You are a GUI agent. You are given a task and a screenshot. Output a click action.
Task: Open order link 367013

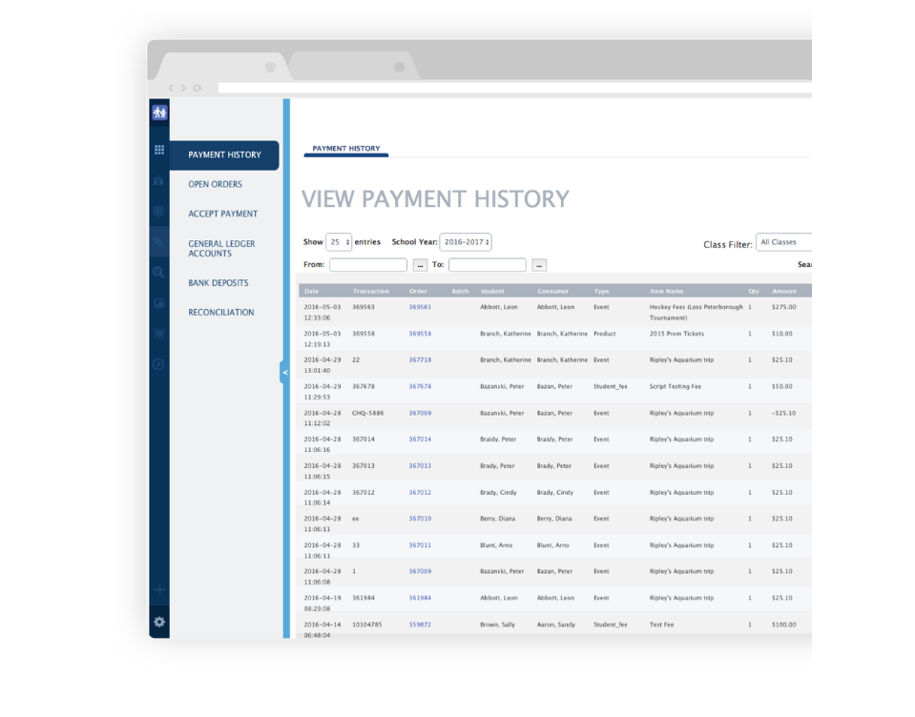point(420,465)
